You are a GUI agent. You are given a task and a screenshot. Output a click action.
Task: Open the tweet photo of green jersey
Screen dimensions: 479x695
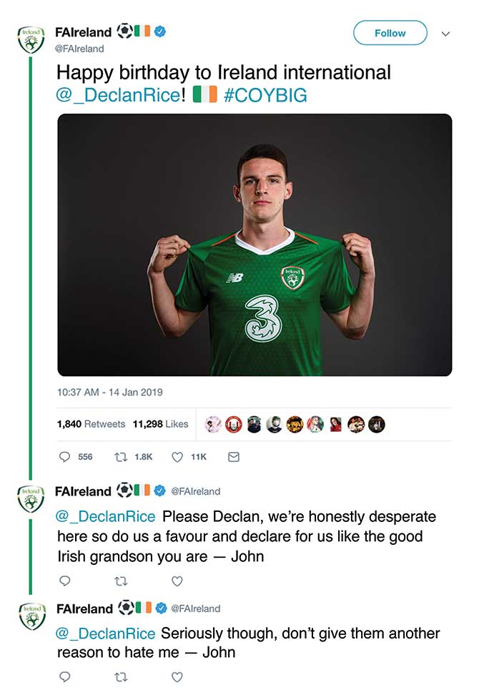coord(255,245)
